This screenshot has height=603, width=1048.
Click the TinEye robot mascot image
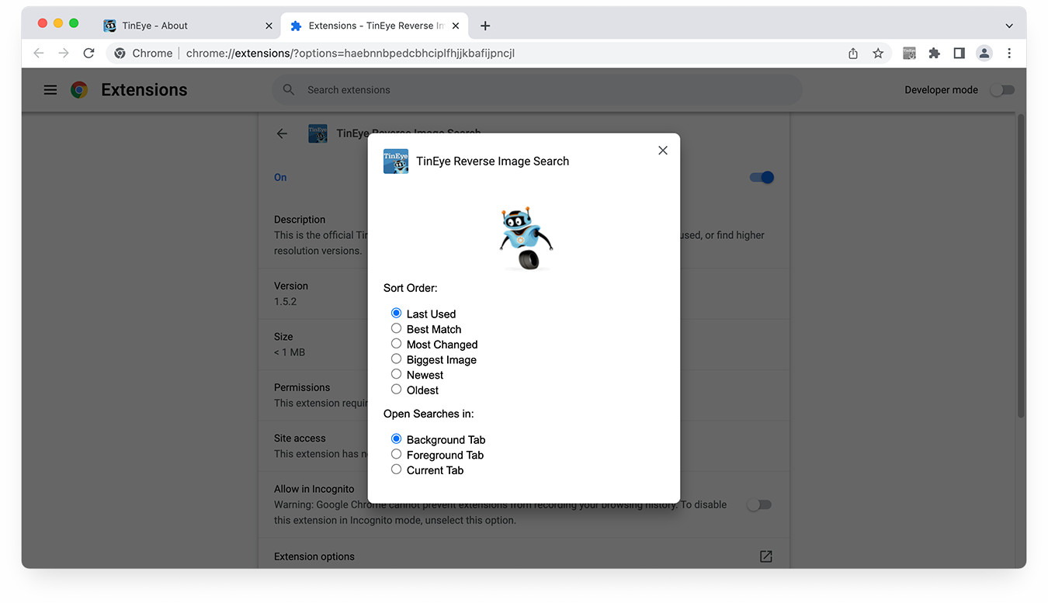[x=526, y=238]
